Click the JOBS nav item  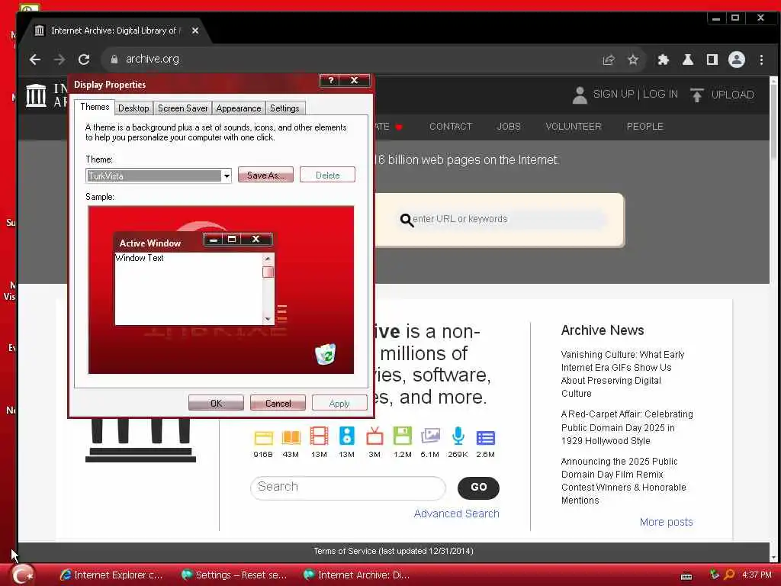pos(509,127)
